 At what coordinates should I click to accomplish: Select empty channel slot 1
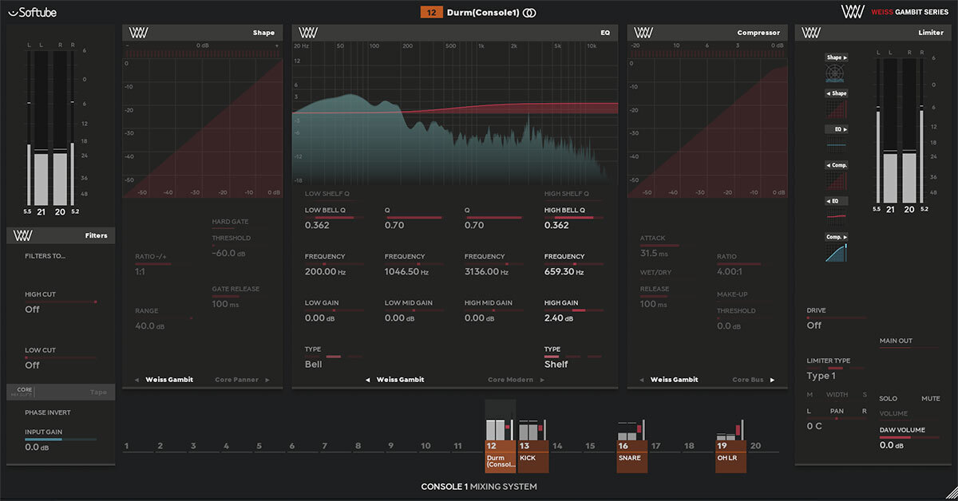click(x=138, y=447)
